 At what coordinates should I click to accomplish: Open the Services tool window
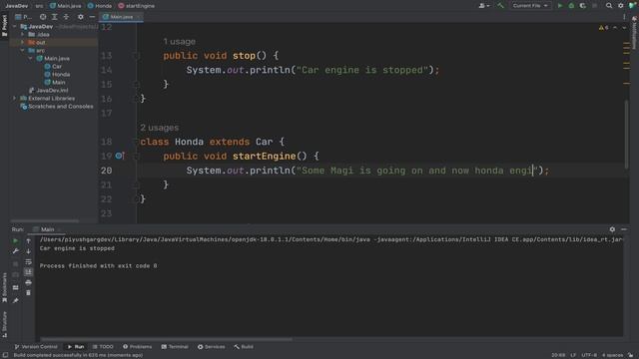coord(211,347)
